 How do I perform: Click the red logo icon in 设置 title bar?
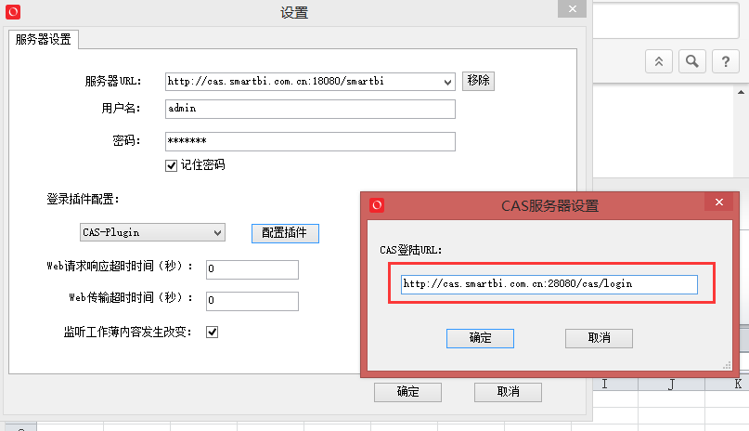pos(13,12)
